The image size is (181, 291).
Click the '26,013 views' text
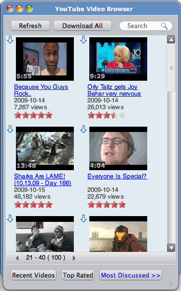tap(106, 107)
